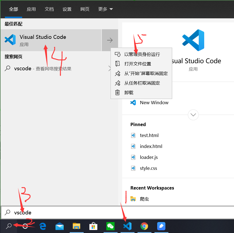Open WeChat from the taskbar
234x233 pixels.
pos(110,226)
